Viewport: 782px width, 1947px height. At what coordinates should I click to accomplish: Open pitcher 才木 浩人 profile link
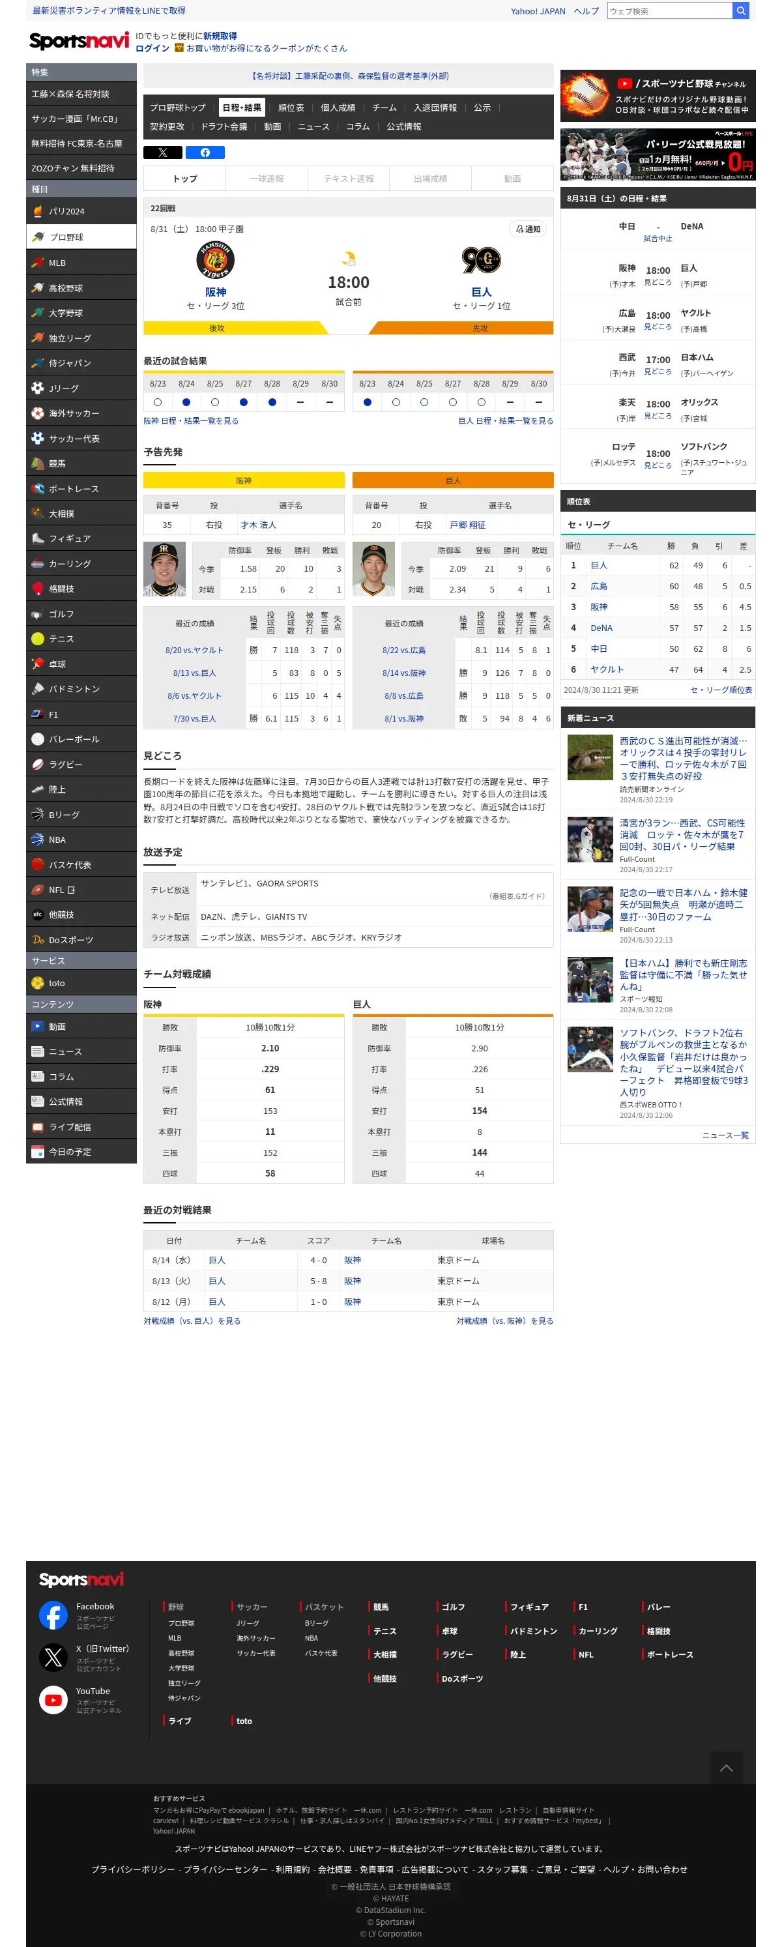pyautogui.click(x=259, y=525)
